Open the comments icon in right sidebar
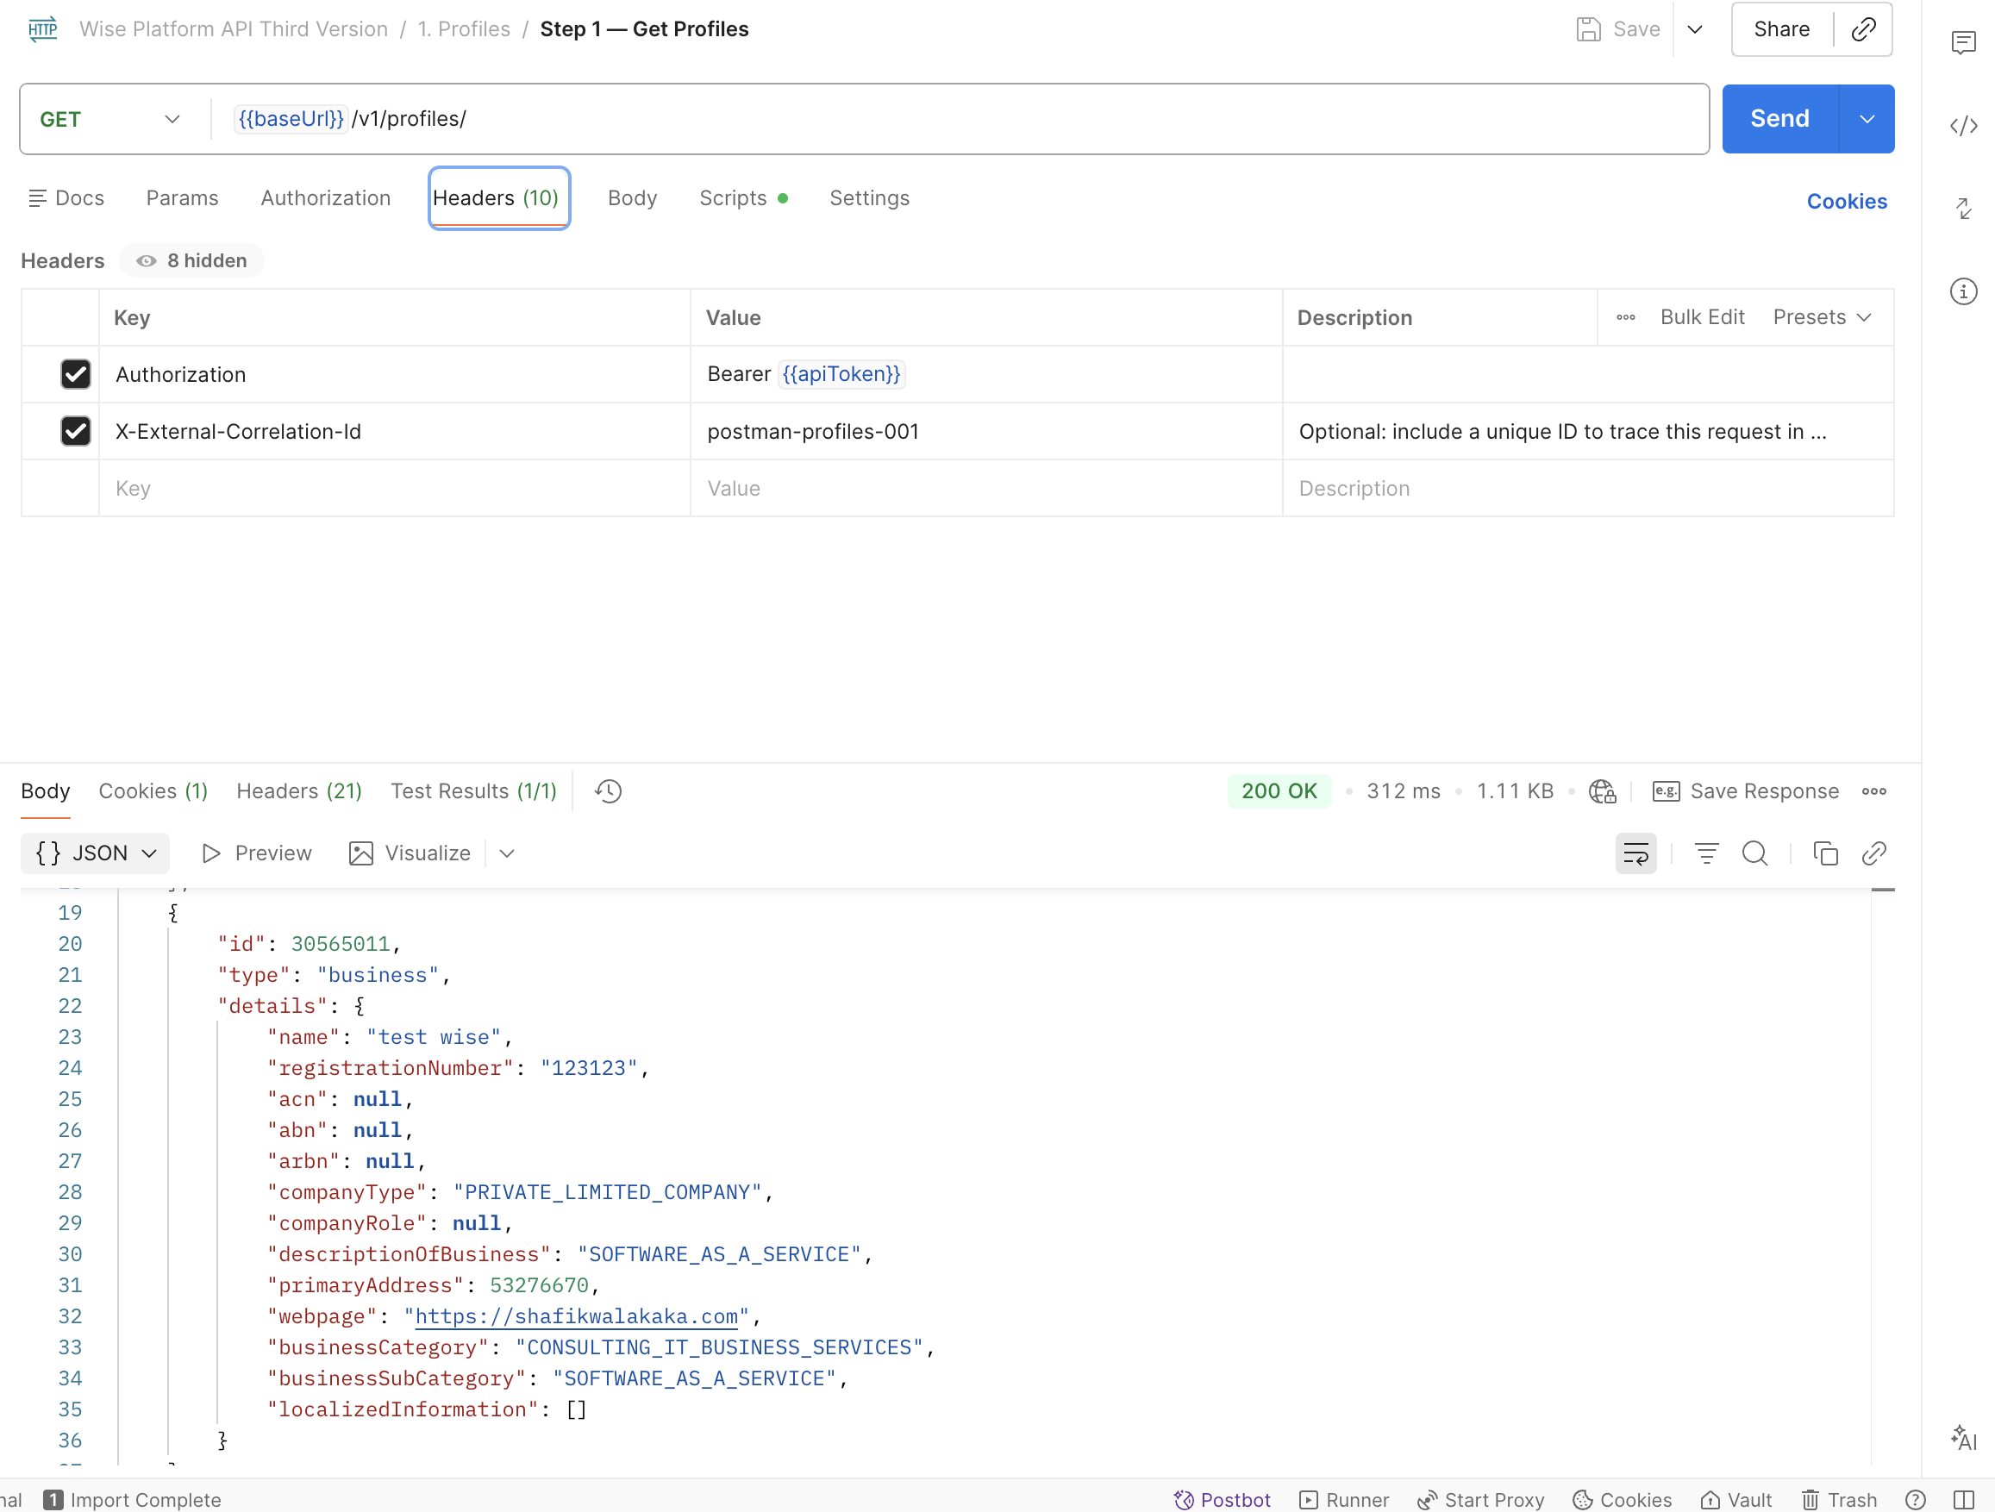 (x=1962, y=42)
